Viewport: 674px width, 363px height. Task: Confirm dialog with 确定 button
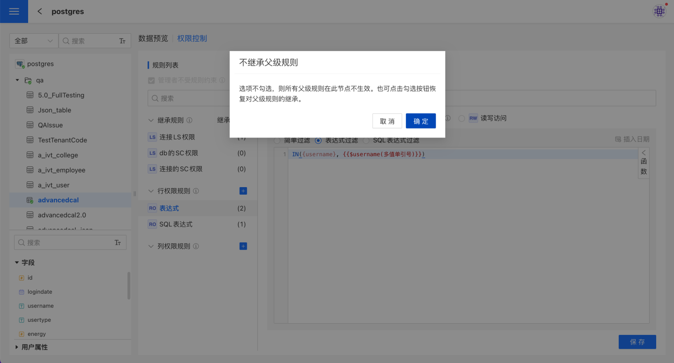pos(420,121)
